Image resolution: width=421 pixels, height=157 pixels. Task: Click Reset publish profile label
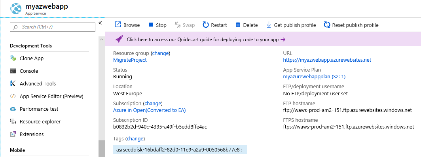[355, 25]
